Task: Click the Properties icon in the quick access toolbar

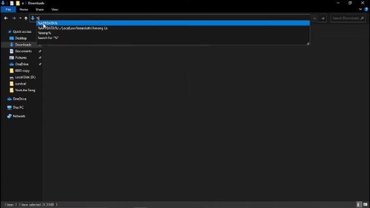Action: click(12, 3)
